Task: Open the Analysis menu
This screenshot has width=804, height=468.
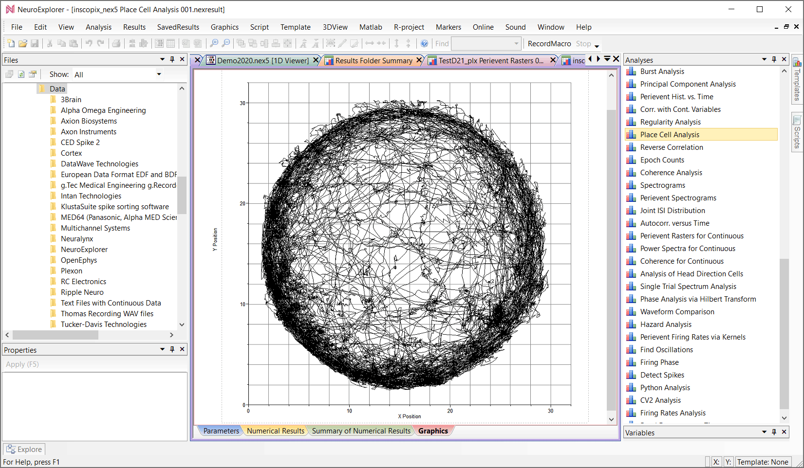Action: pos(98,27)
